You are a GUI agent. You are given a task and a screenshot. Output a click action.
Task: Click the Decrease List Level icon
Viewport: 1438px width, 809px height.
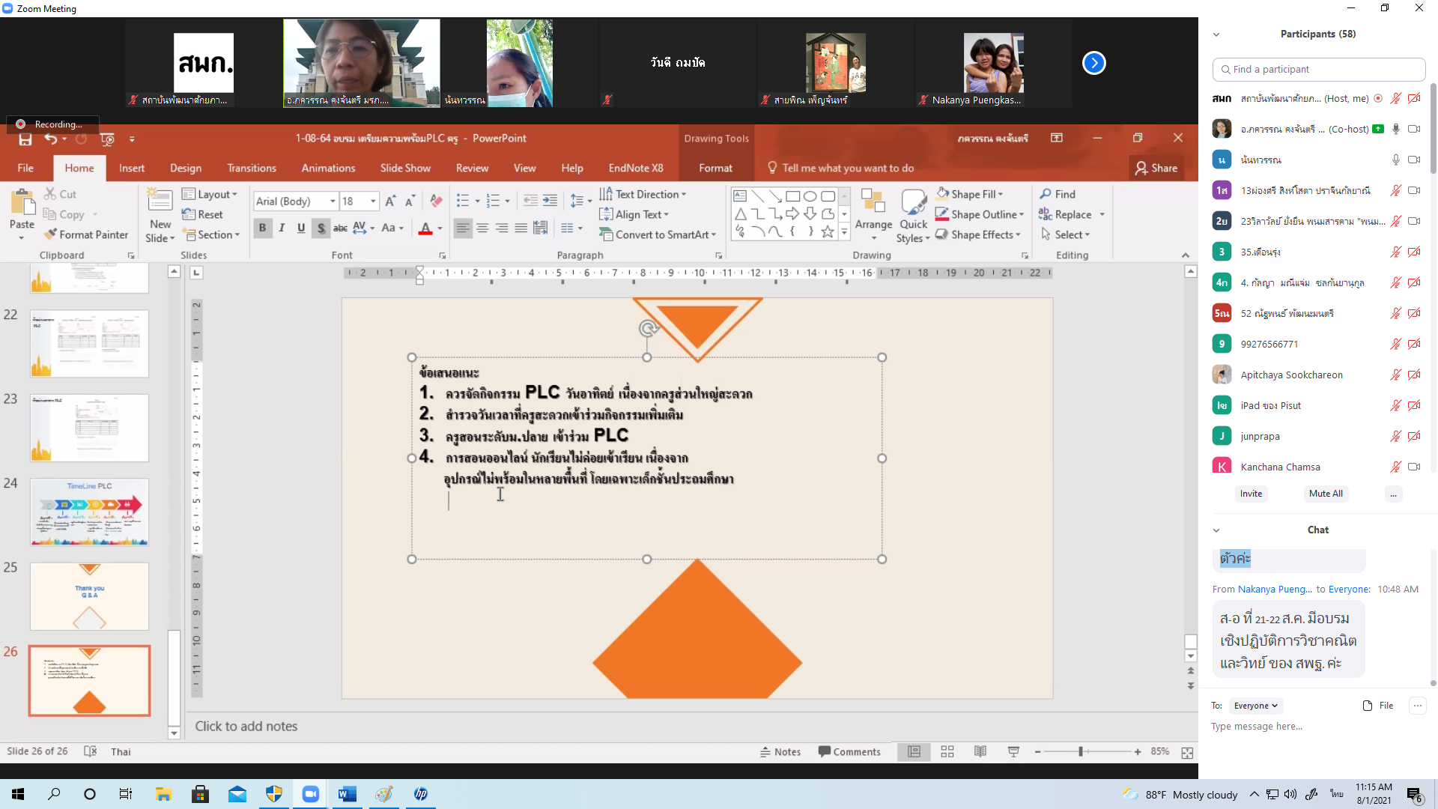click(x=530, y=201)
